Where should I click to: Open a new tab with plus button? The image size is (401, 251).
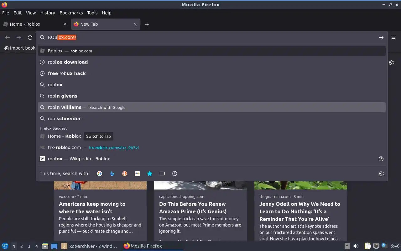point(147,24)
